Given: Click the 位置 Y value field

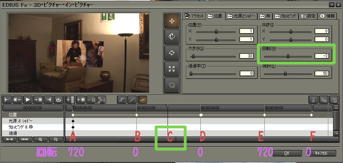Looking at the screenshot, I should pyautogui.click(x=247, y=39).
